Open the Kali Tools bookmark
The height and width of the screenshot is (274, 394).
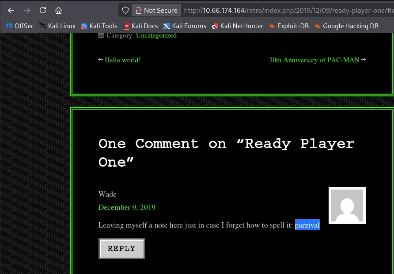tap(99, 26)
